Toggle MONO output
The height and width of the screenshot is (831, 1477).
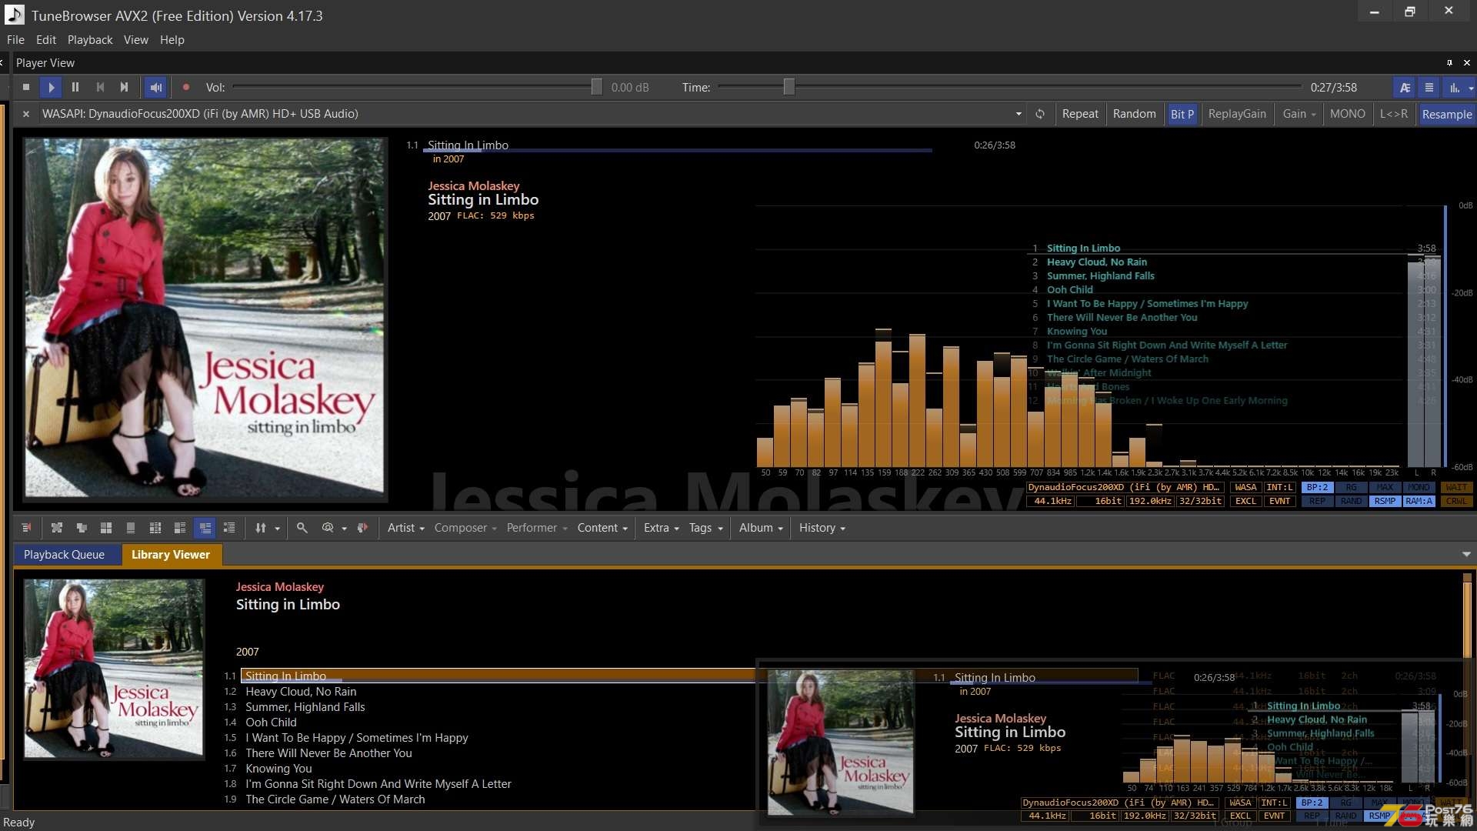[1348, 114]
